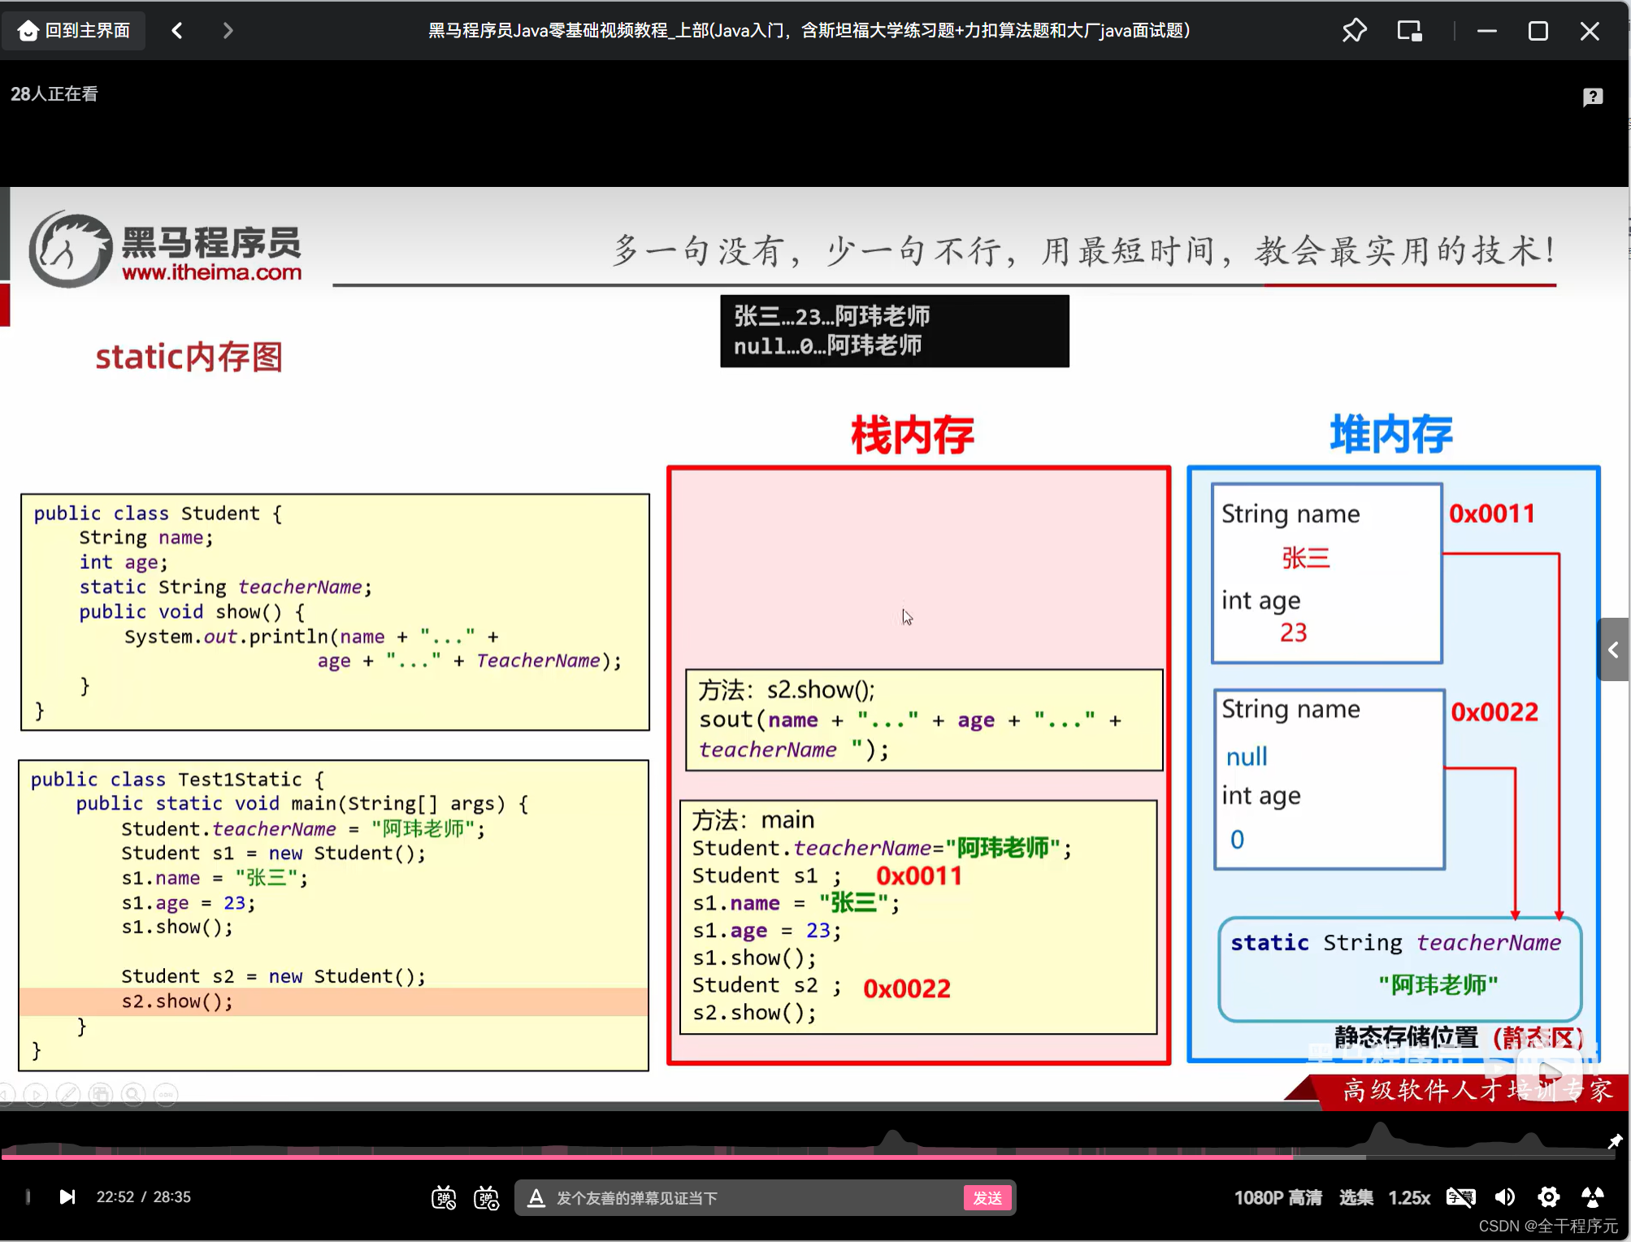Click the 发送 send button
Screen dimensions: 1631x1242
987,1197
